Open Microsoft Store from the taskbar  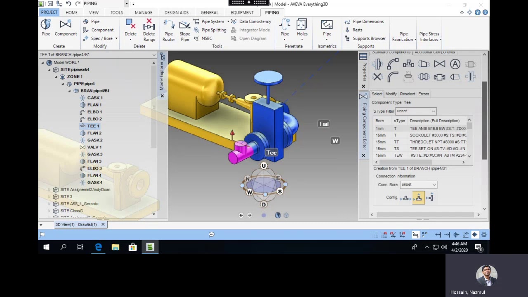tap(133, 247)
